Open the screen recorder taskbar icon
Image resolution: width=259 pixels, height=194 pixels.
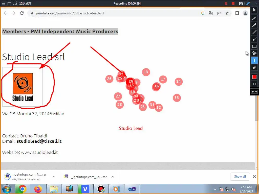[101, 189]
